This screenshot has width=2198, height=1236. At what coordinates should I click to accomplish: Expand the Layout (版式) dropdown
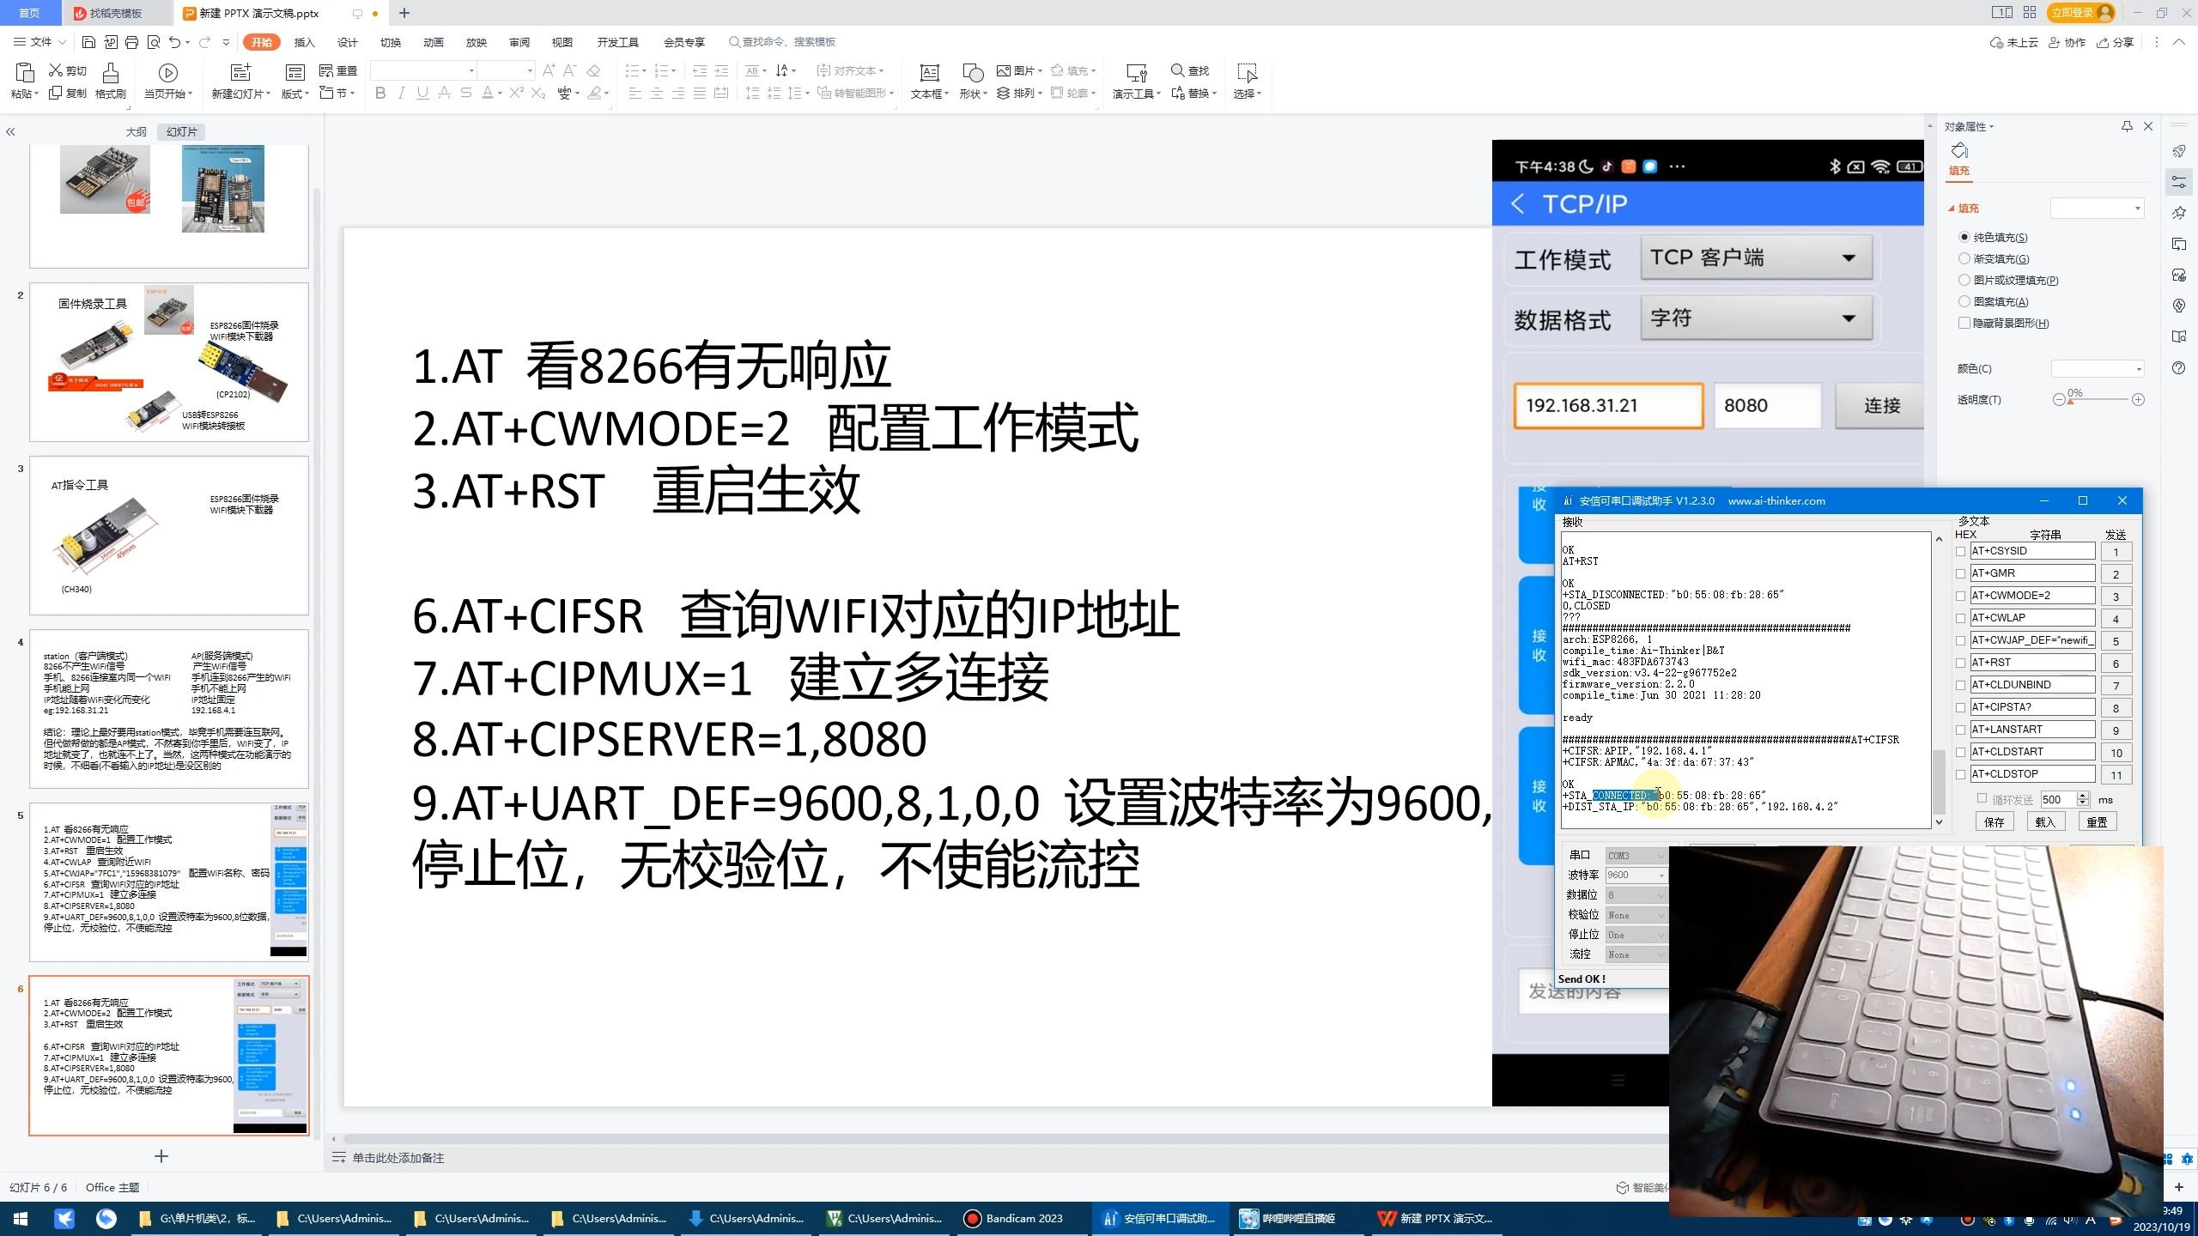coord(295,94)
